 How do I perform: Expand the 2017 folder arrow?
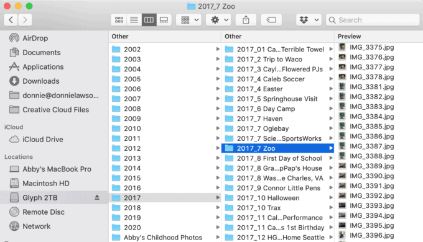(218, 197)
